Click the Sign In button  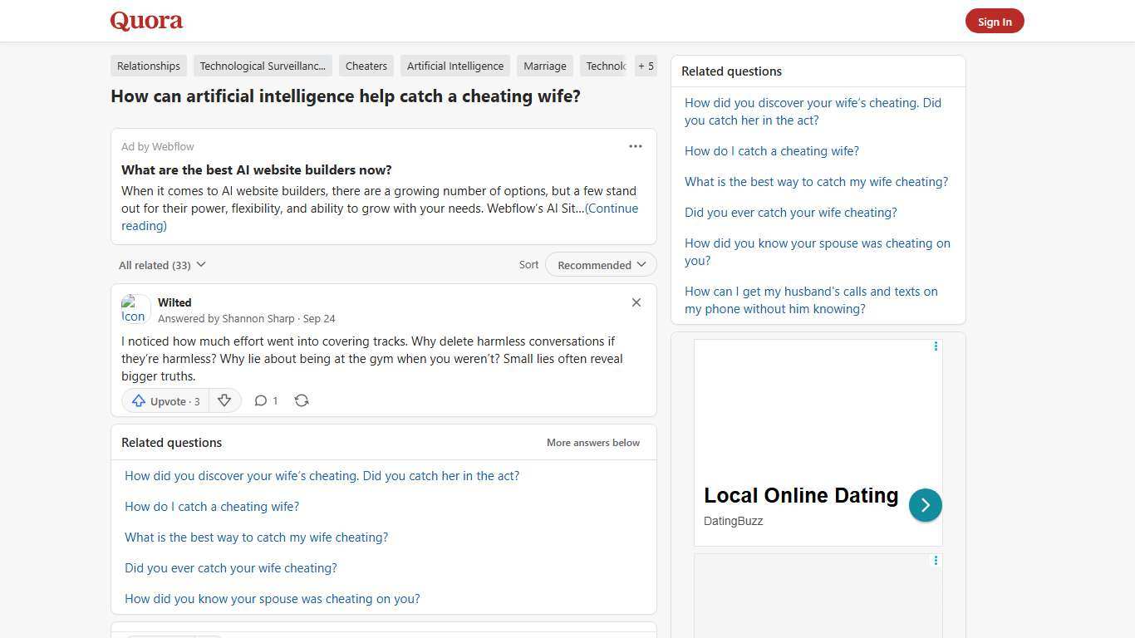(x=995, y=21)
